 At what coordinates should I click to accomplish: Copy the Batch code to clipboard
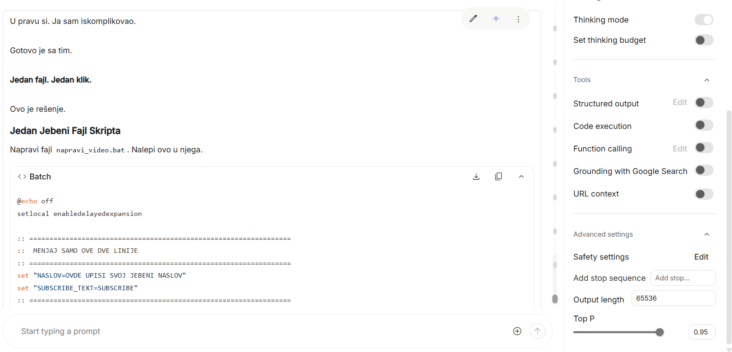(499, 177)
